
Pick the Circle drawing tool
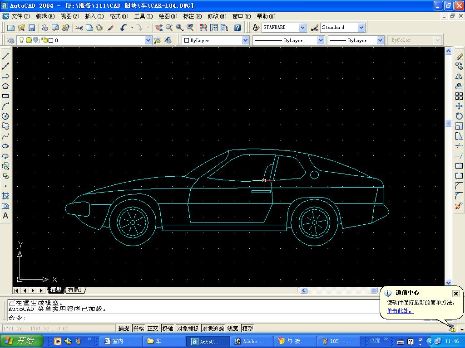click(x=5, y=116)
